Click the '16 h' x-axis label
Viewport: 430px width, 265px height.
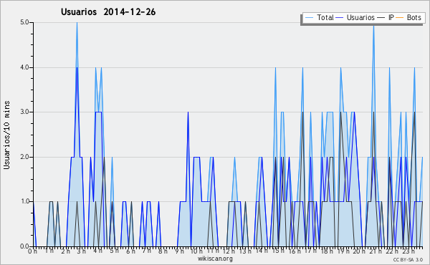[294, 251]
